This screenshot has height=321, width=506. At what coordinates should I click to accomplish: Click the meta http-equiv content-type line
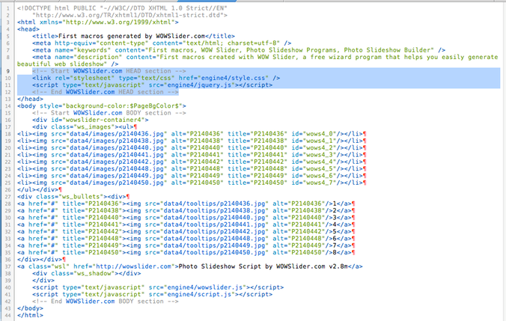(x=162, y=43)
